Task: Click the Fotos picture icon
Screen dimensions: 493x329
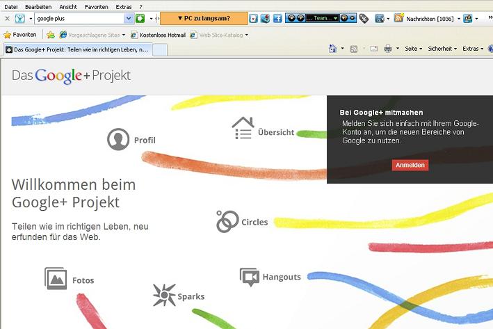Action: (56, 278)
